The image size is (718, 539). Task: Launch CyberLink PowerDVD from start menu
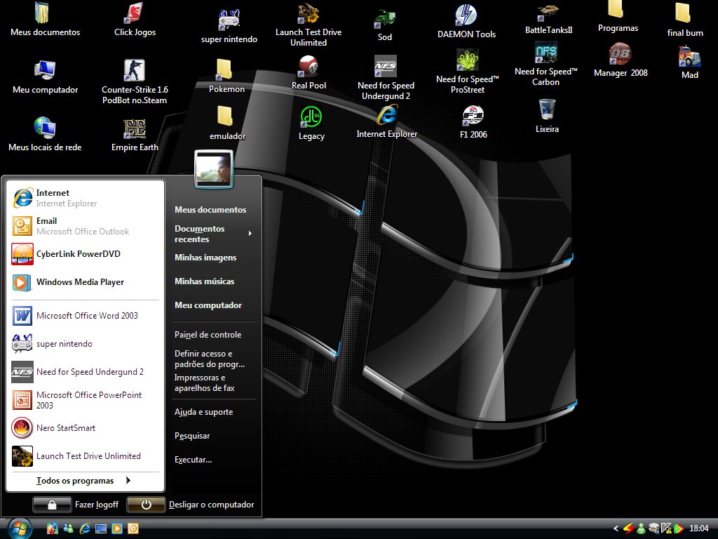(x=86, y=254)
